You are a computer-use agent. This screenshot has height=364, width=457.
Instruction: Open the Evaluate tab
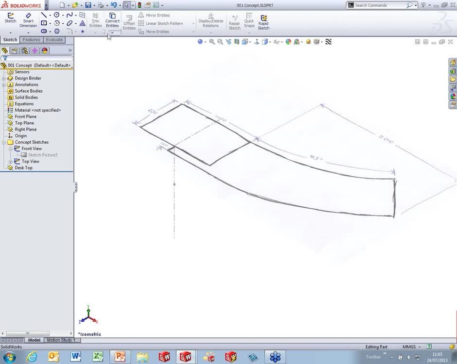click(x=53, y=39)
